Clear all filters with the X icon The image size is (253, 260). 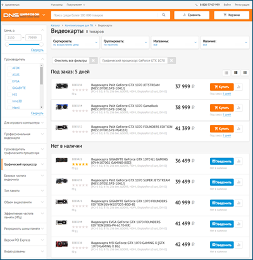93,61
